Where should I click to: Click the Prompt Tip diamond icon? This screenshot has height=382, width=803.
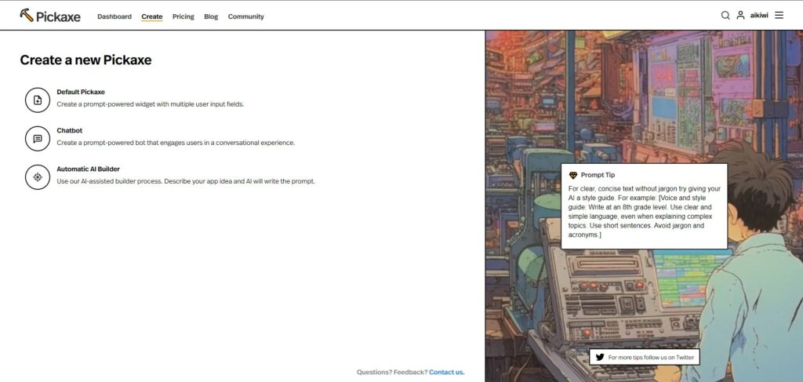(573, 175)
